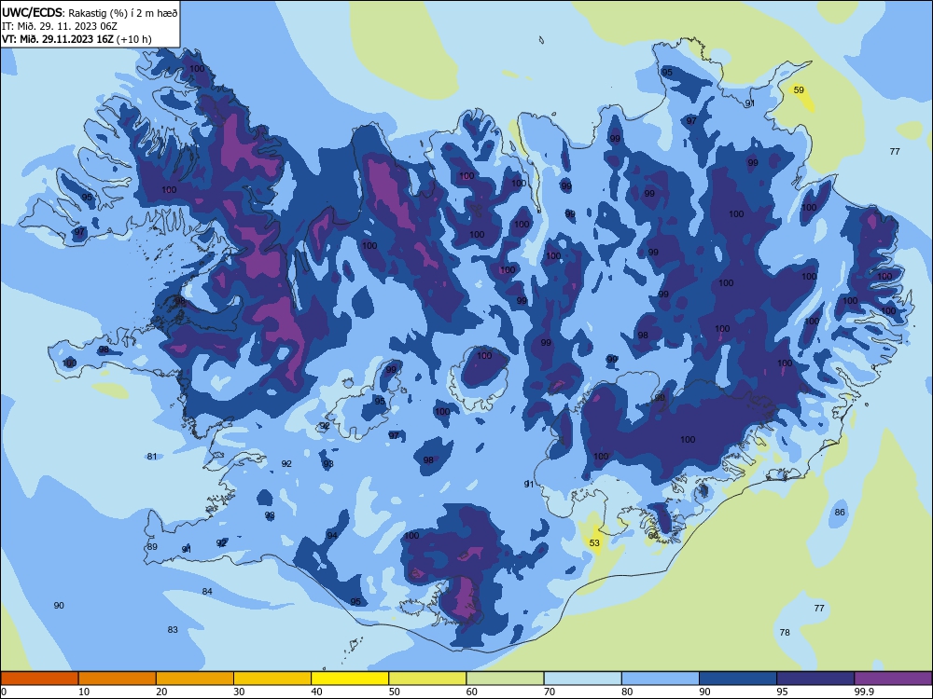The height and width of the screenshot is (699, 933).
Task: Click the 'VT: Mið. 29.11.2023 16Z' line
Action: (x=58, y=39)
